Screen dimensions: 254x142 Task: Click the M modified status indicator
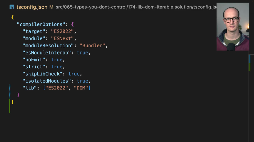pyautogui.click(x=51, y=7)
